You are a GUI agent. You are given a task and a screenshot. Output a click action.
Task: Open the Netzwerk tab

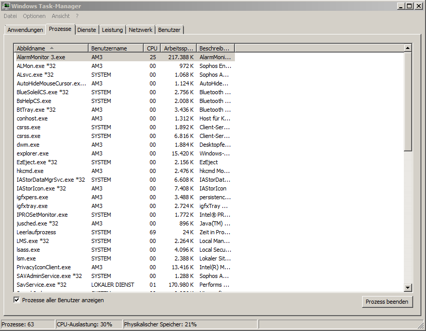click(141, 30)
